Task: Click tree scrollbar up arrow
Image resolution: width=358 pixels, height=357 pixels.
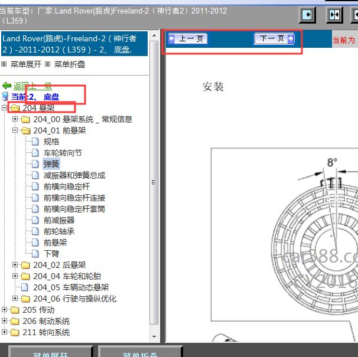Action: (154, 35)
